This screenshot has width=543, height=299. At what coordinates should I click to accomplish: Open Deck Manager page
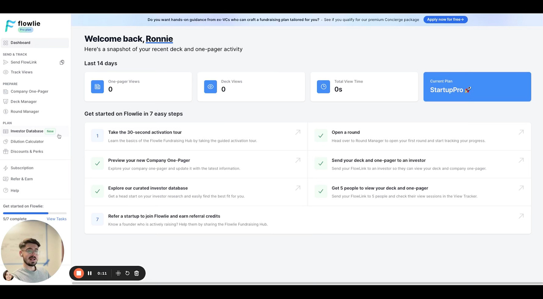point(23,102)
